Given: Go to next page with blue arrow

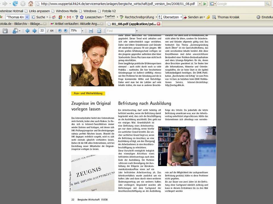Looking at the screenshot, I should 34,31.
